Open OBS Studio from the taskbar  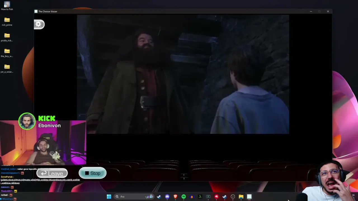click(233, 197)
